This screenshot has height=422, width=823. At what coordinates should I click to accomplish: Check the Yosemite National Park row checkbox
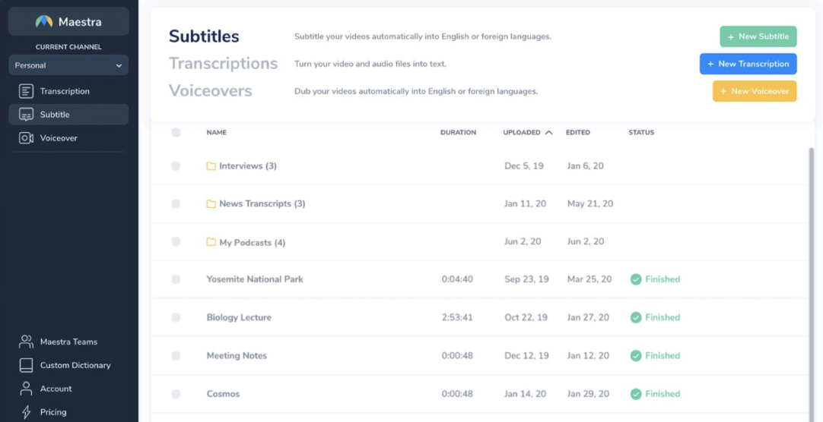(176, 279)
